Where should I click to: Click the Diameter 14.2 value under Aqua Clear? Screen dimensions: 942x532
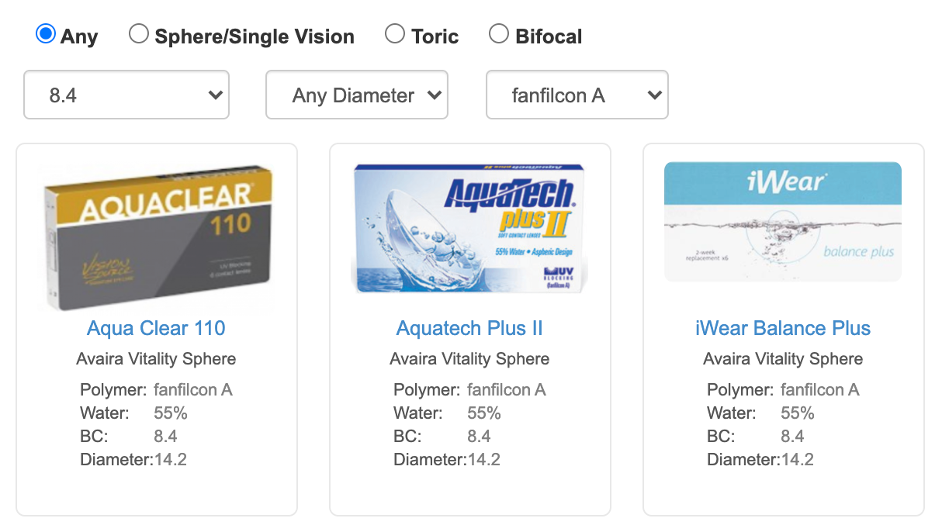click(x=175, y=459)
